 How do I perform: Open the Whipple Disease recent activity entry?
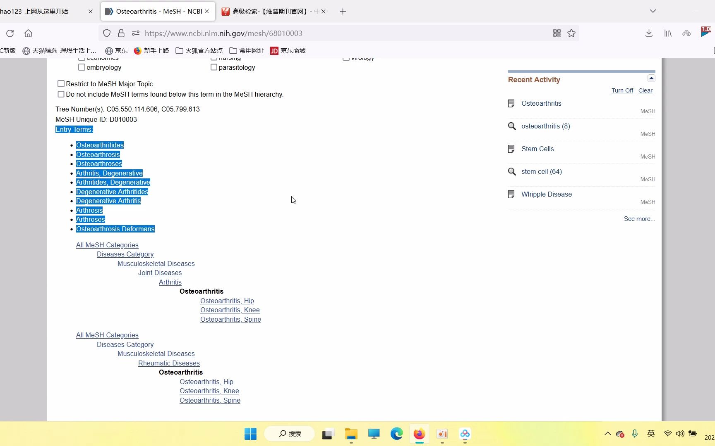pos(547,195)
